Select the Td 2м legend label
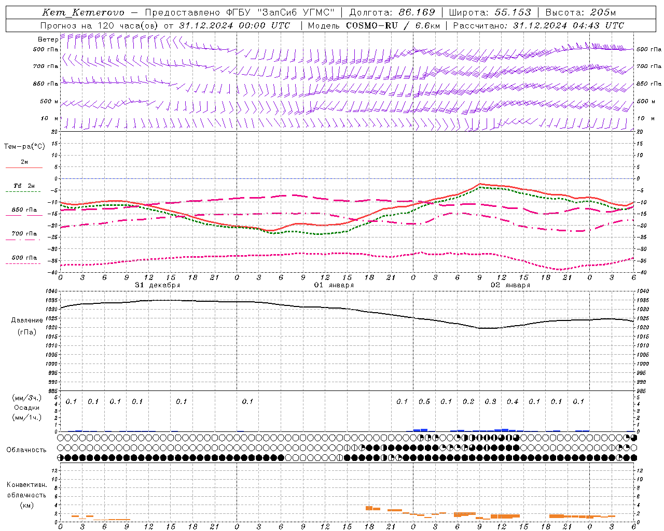This screenshot has height=531, width=664. [24, 186]
